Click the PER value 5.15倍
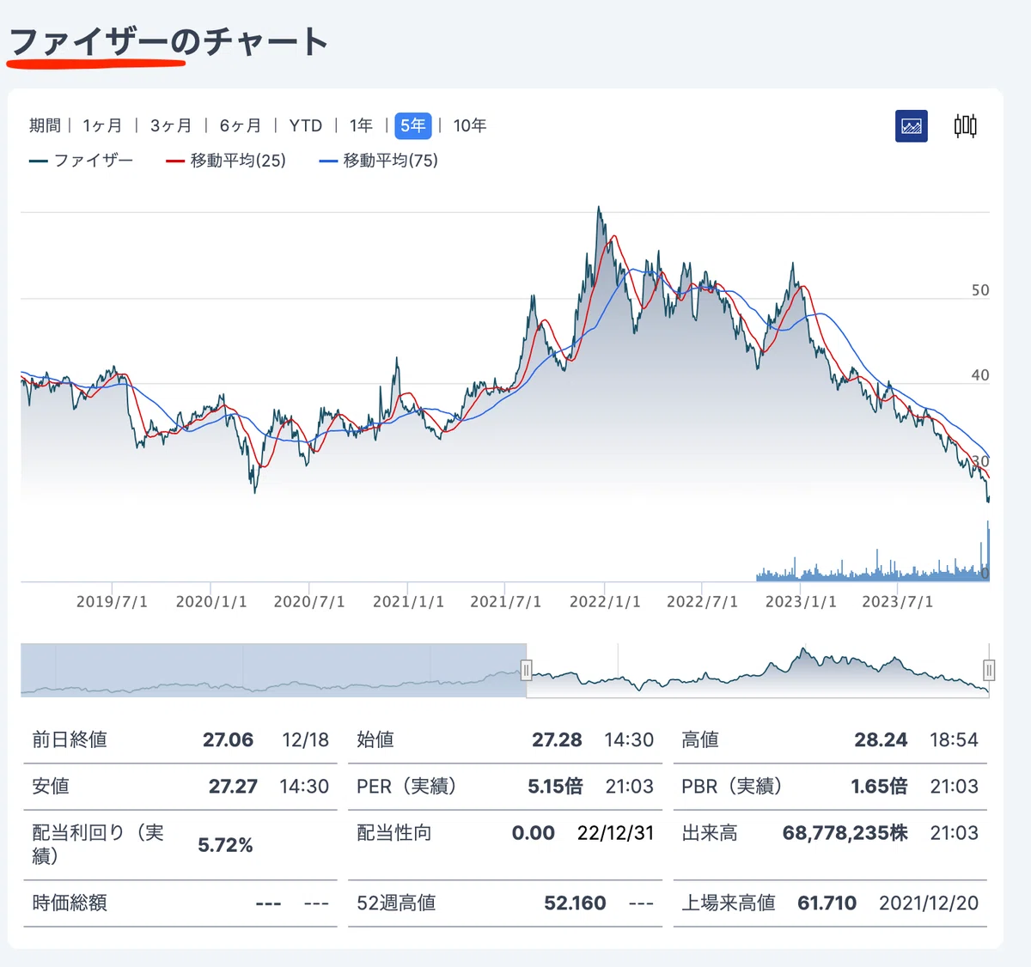 [555, 787]
